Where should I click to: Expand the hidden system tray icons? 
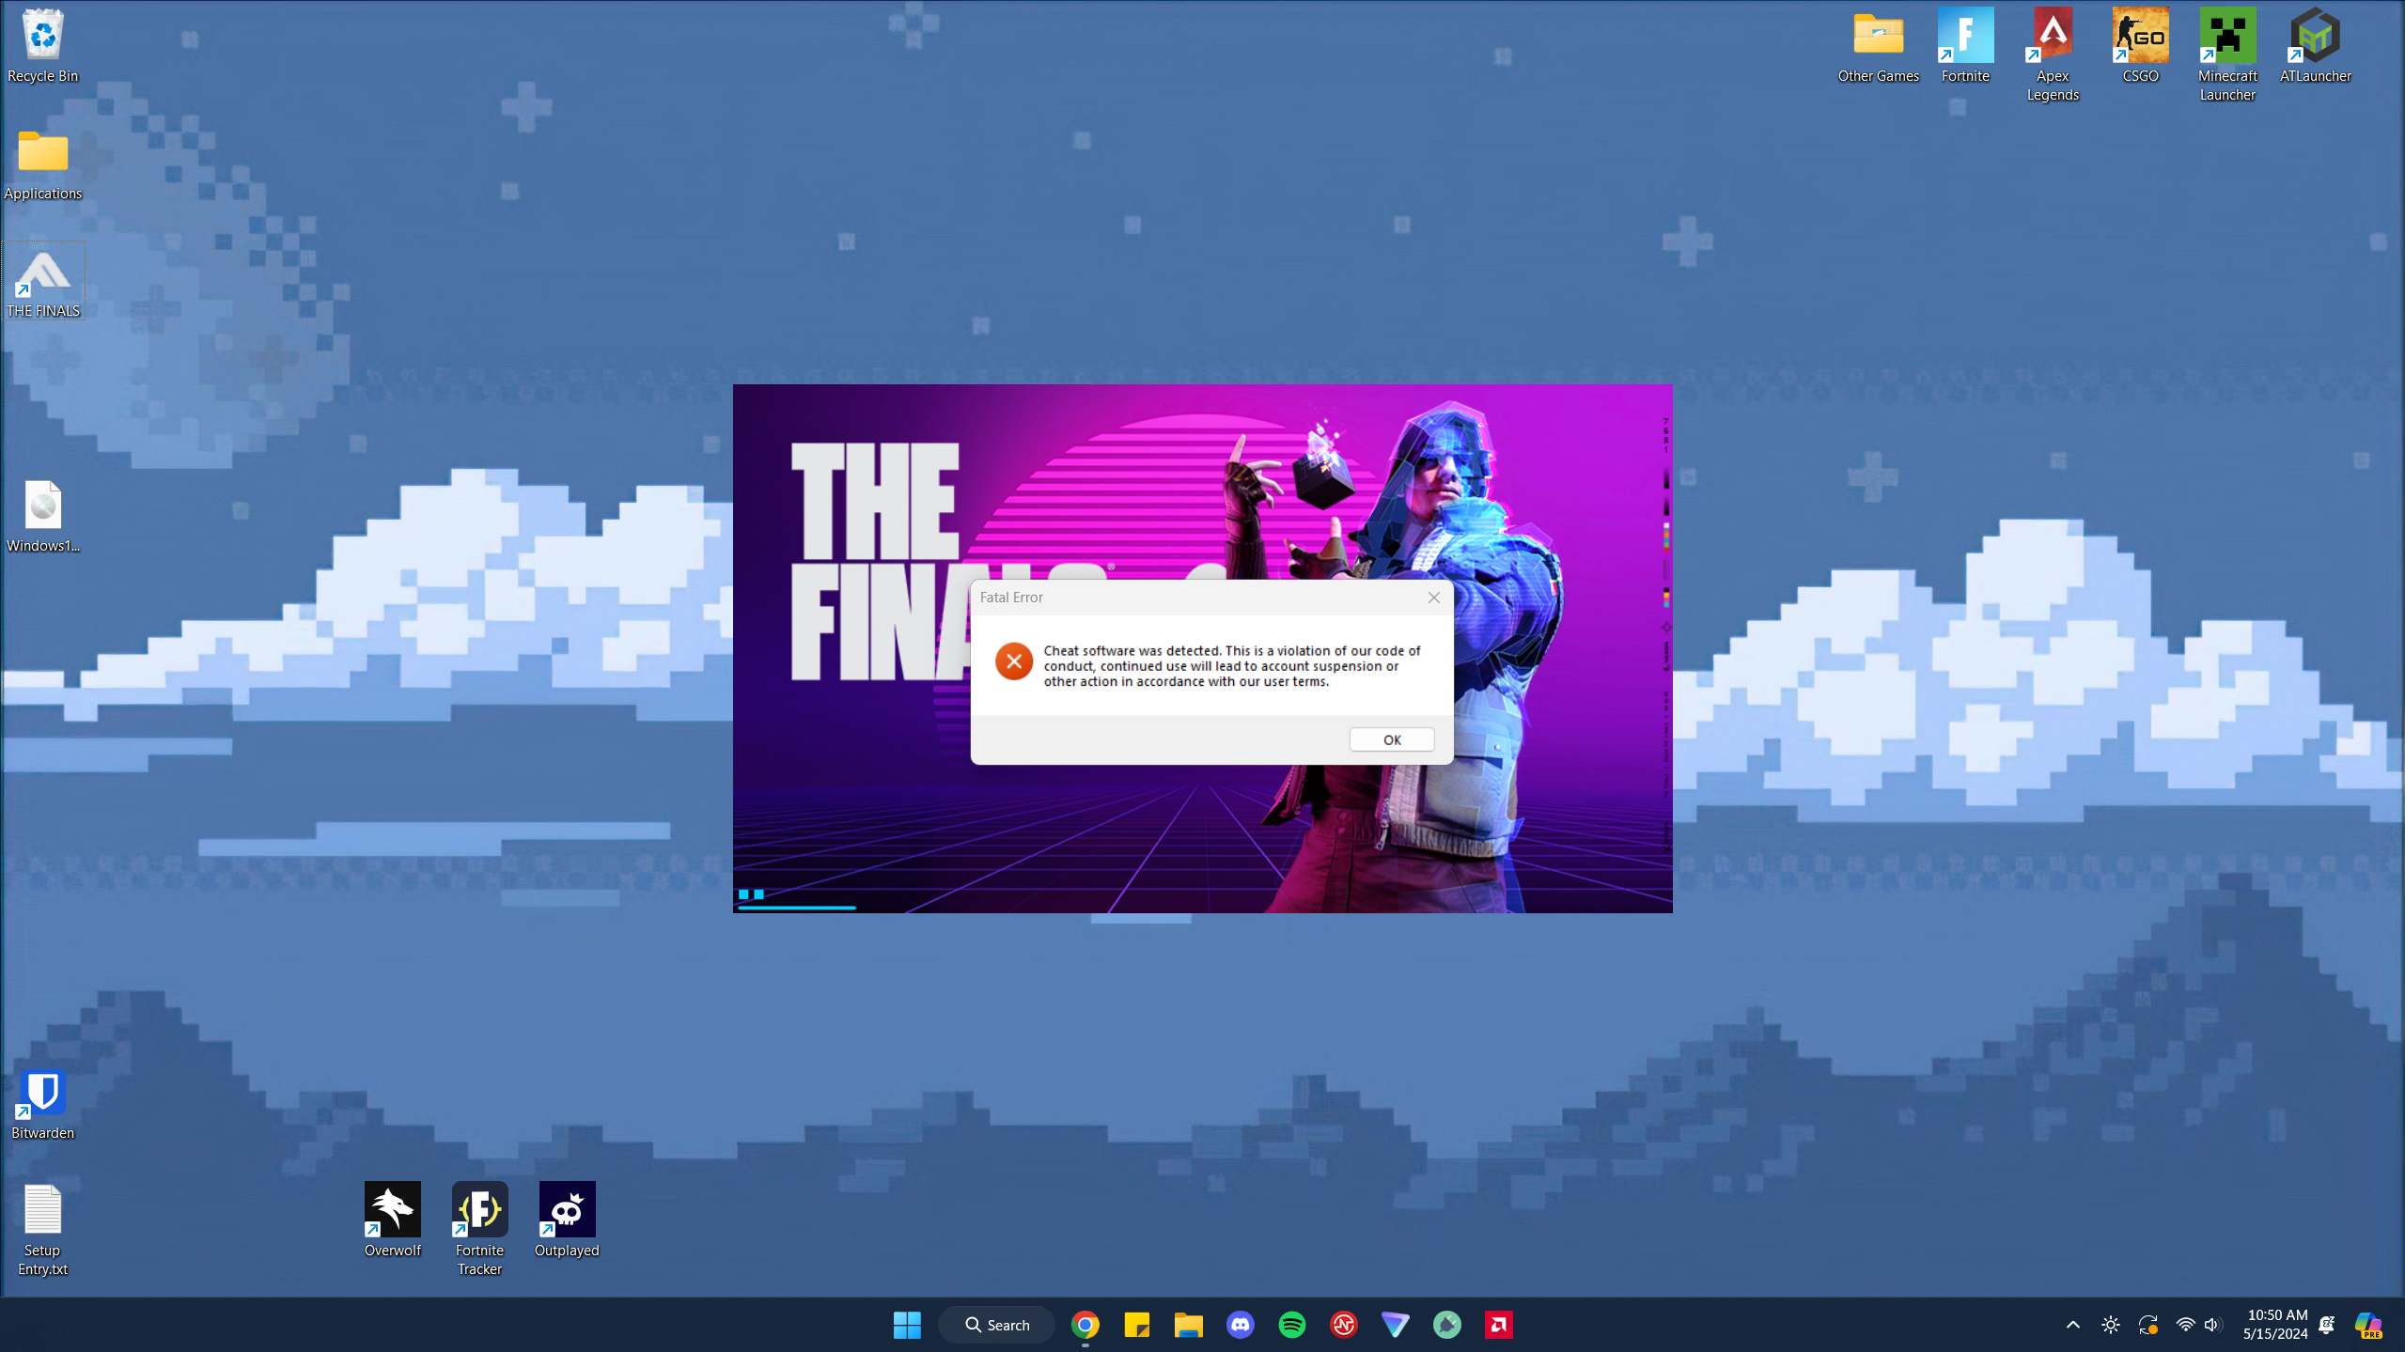pos(2072,1325)
